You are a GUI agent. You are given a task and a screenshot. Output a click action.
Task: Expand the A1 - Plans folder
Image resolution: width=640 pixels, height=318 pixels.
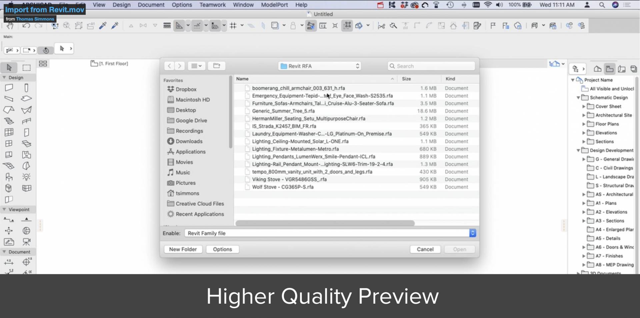coord(584,203)
